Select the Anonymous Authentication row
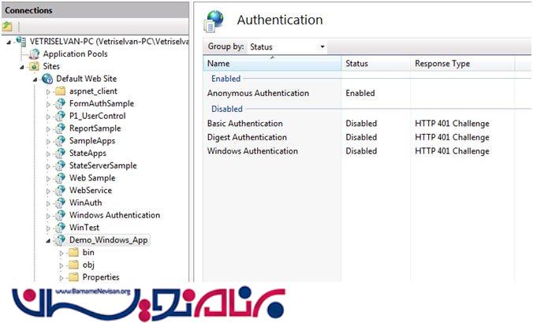The height and width of the screenshot is (323, 533). point(367,93)
